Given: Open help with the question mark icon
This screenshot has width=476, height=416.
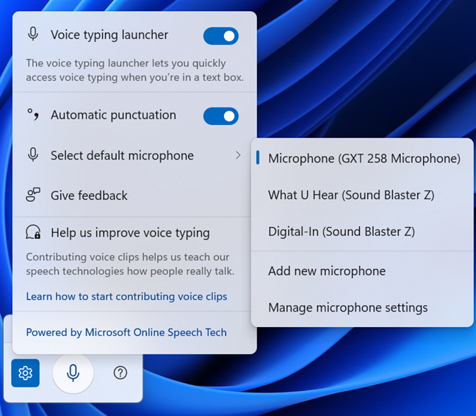Looking at the screenshot, I should tap(120, 373).
